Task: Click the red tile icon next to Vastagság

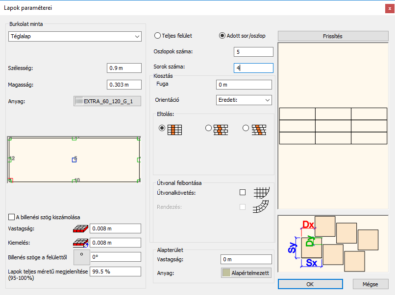Action: pos(80,228)
